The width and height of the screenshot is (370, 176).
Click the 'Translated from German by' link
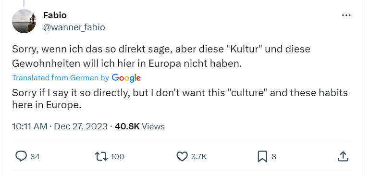coord(61,78)
